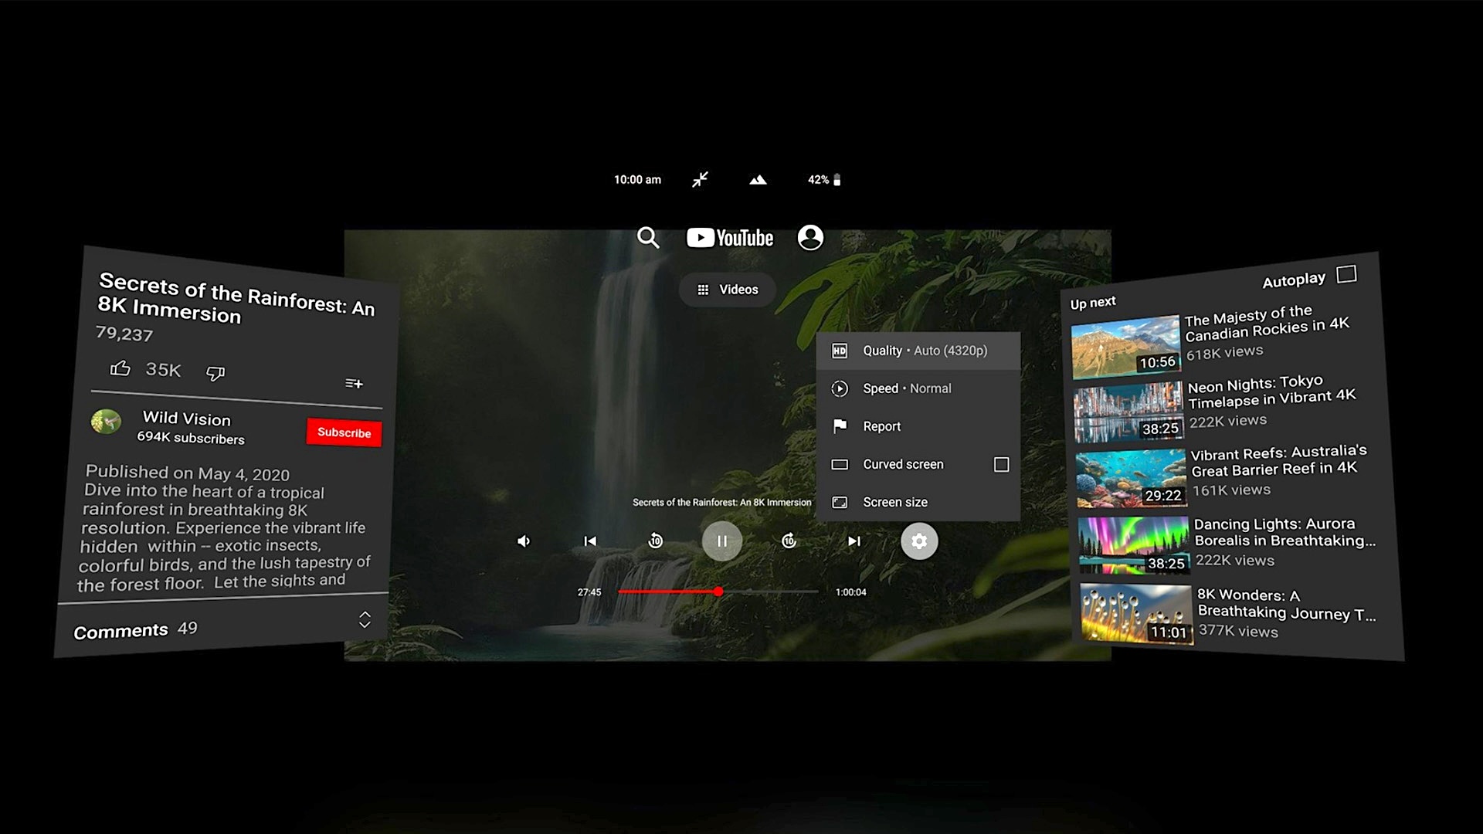
Task: Pause the video
Action: [x=721, y=541]
